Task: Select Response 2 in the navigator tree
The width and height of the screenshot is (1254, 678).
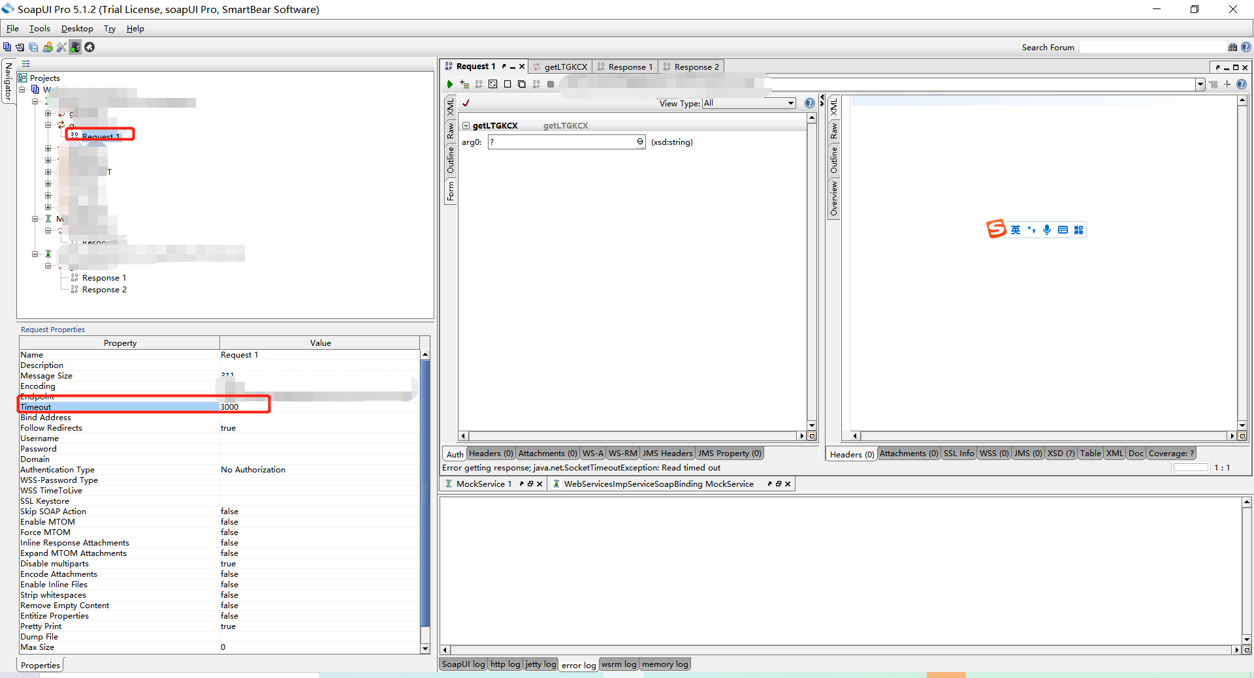Action: [104, 290]
